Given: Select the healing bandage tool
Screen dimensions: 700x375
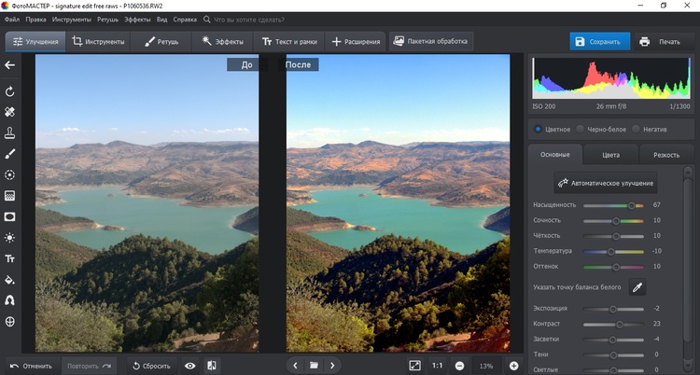Looking at the screenshot, I should tap(10, 112).
